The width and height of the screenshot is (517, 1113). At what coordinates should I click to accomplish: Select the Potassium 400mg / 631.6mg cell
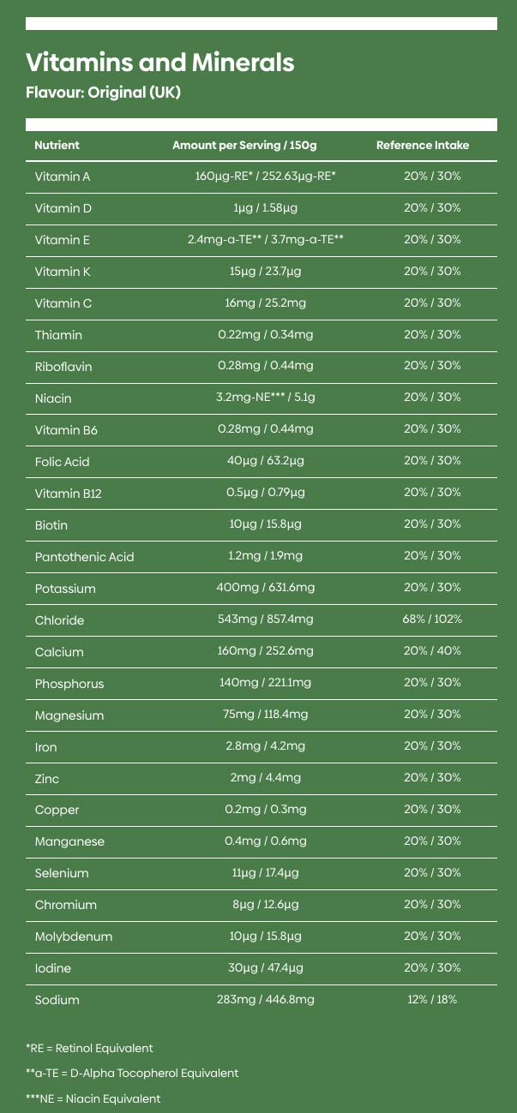pos(266,589)
